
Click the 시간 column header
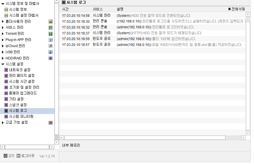point(66,9)
